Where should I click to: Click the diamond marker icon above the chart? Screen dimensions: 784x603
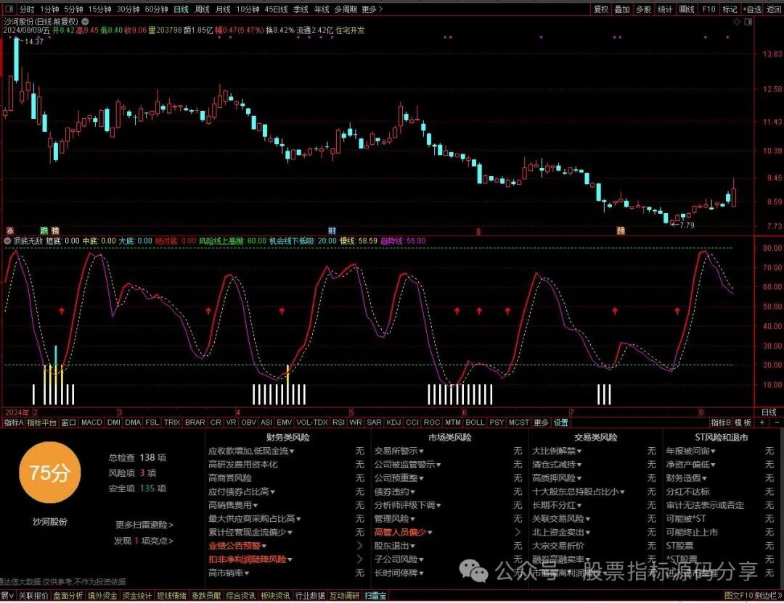[737, 22]
